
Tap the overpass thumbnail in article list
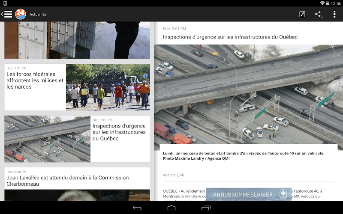(47, 139)
